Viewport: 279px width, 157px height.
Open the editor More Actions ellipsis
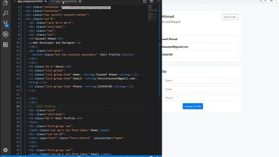point(158,1)
